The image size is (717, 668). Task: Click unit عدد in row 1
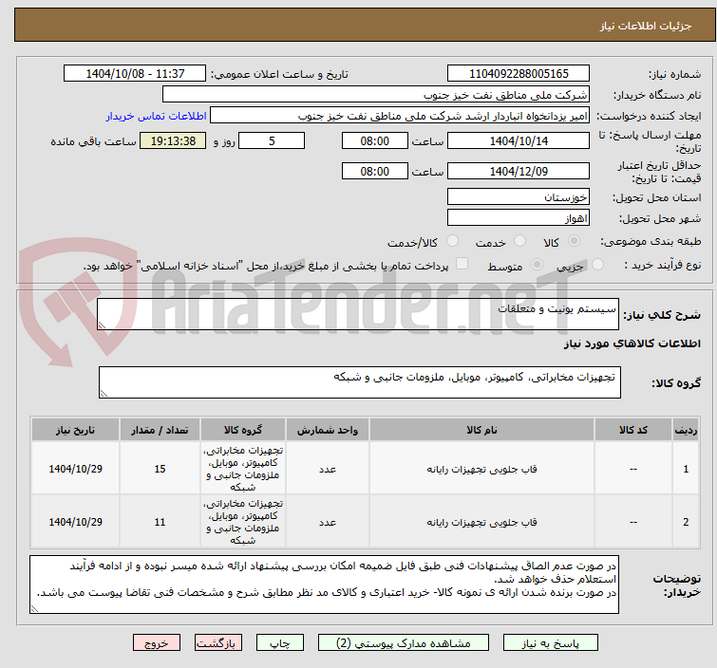pyautogui.click(x=328, y=469)
